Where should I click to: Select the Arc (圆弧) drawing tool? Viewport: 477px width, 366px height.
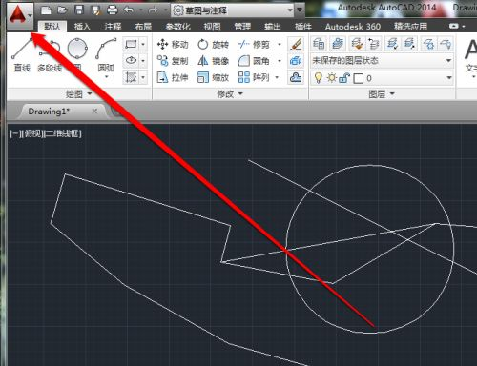coord(107,55)
